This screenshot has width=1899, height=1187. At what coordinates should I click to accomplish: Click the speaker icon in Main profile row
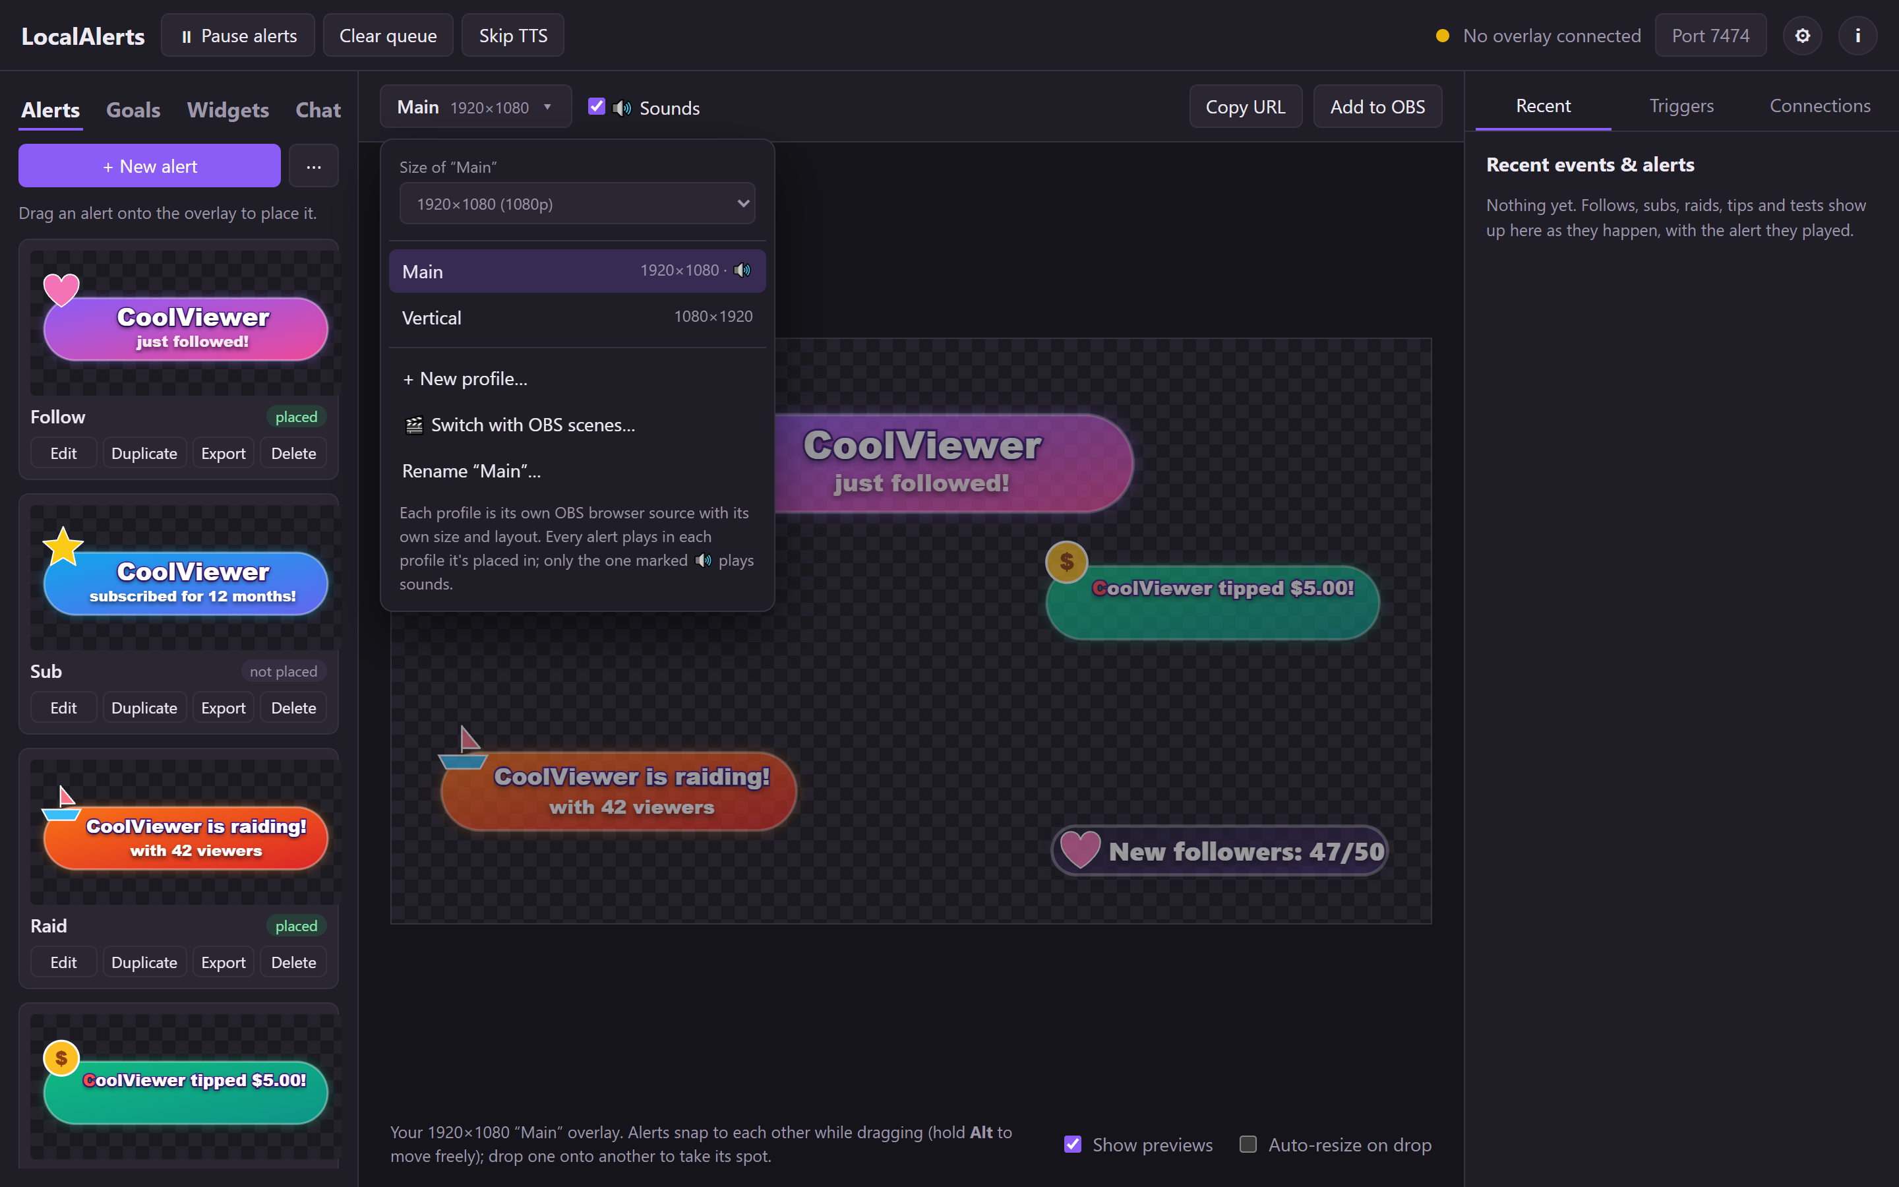click(x=742, y=270)
